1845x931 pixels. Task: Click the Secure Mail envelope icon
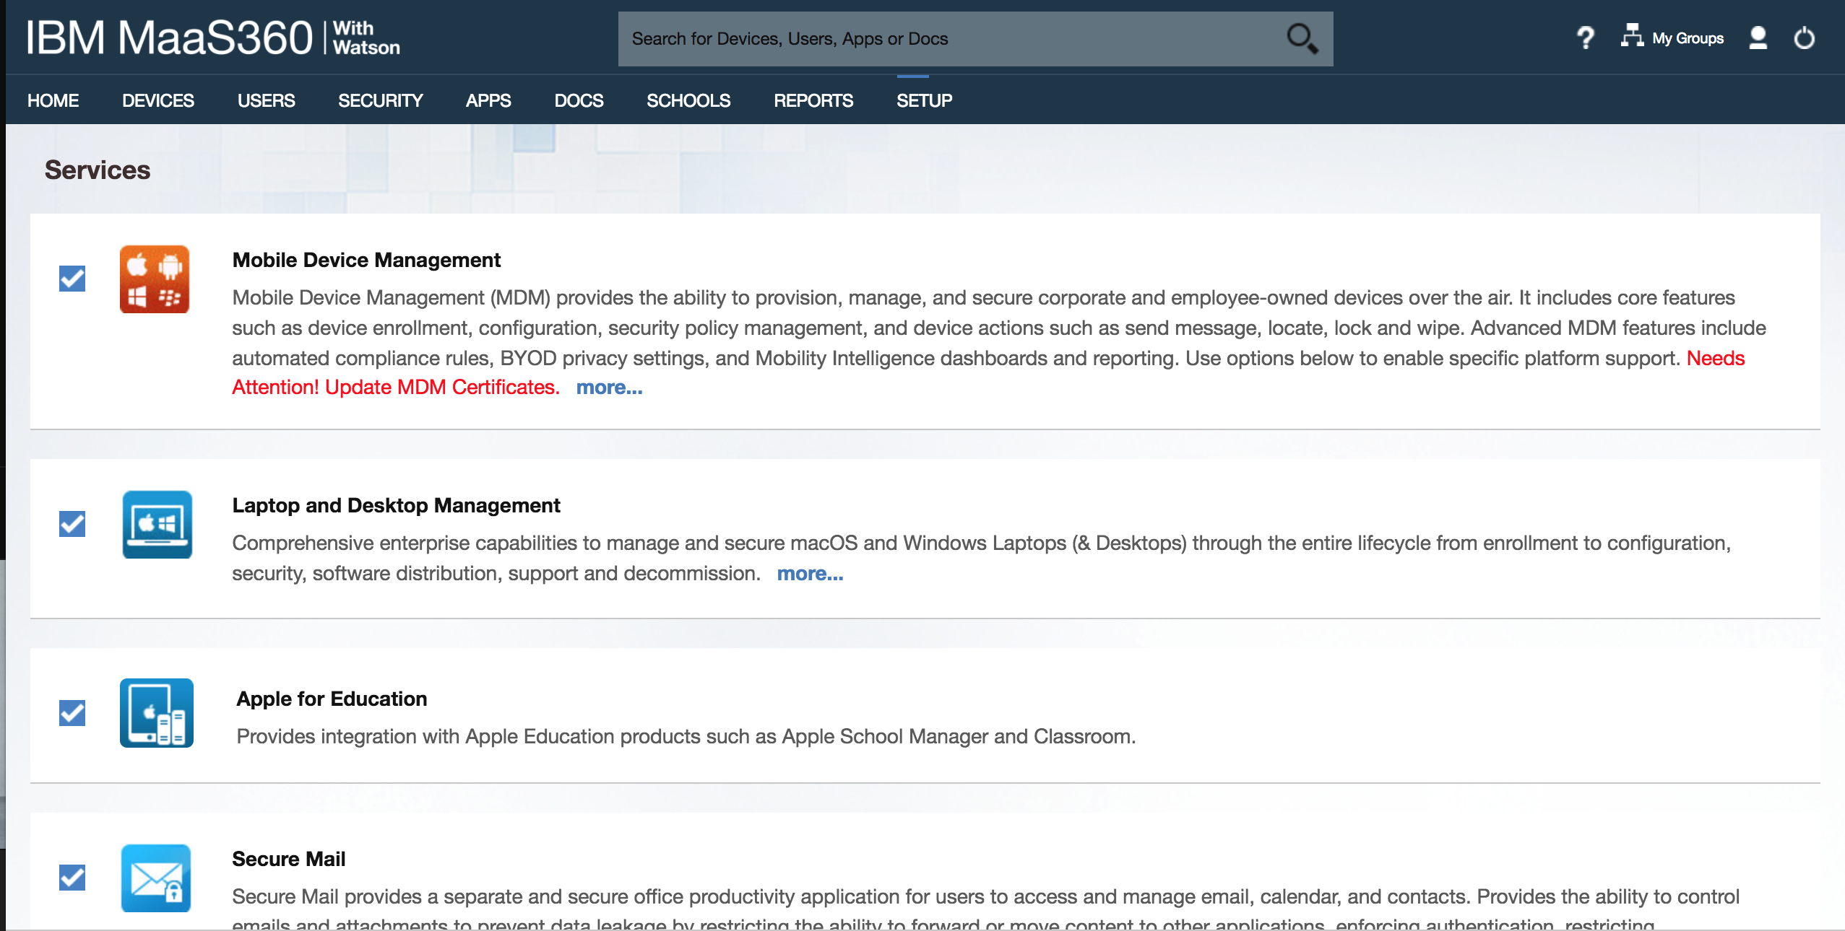point(155,878)
